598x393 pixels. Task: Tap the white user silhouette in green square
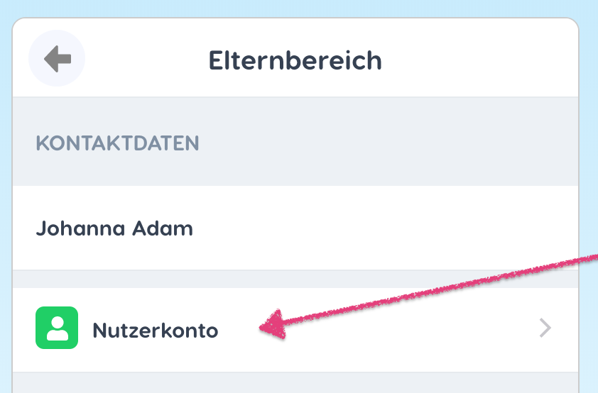coord(58,328)
